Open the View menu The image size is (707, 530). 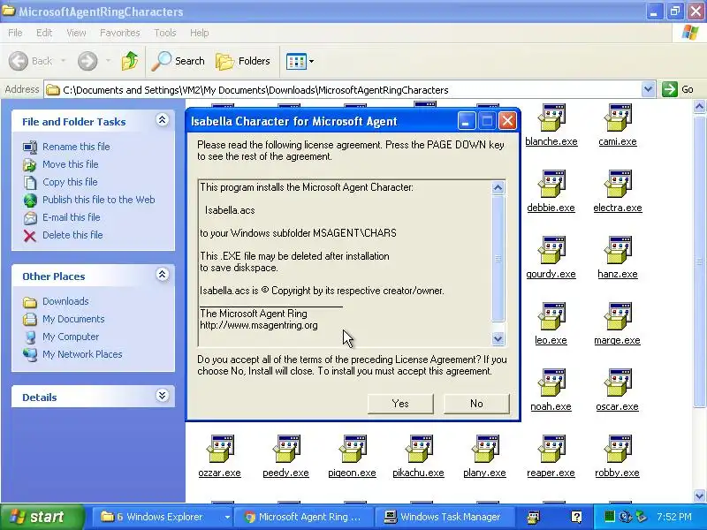coord(76,33)
